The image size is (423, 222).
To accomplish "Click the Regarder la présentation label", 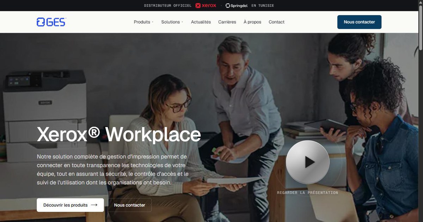I will 307,193.
